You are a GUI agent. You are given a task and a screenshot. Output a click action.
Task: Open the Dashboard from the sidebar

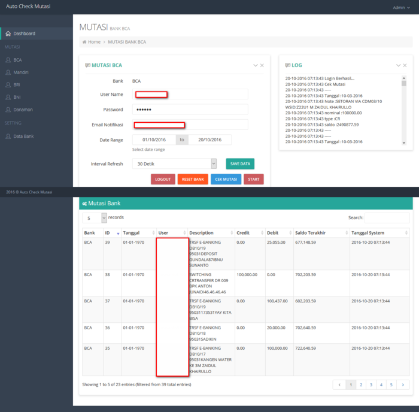pyautogui.click(x=24, y=34)
